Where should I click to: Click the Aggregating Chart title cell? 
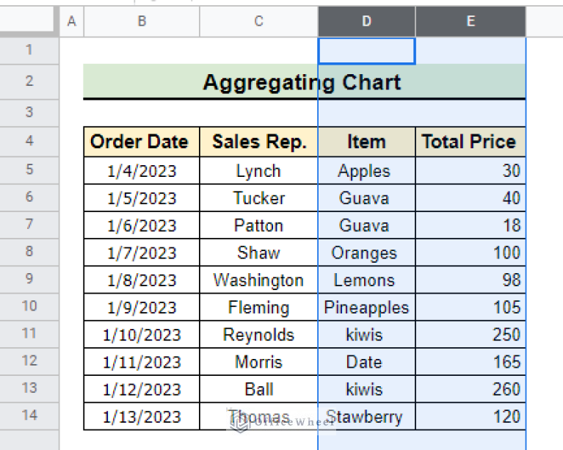pyautogui.click(x=304, y=81)
